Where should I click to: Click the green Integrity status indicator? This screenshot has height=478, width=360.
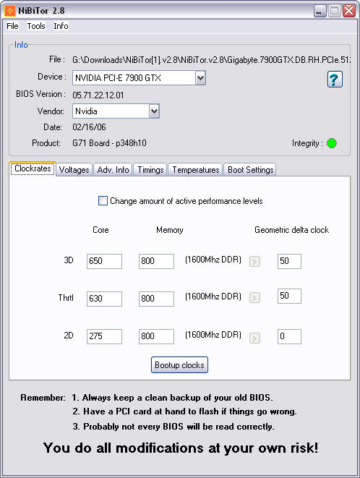pyautogui.click(x=332, y=143)
